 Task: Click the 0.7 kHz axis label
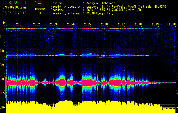click(3, 93)
